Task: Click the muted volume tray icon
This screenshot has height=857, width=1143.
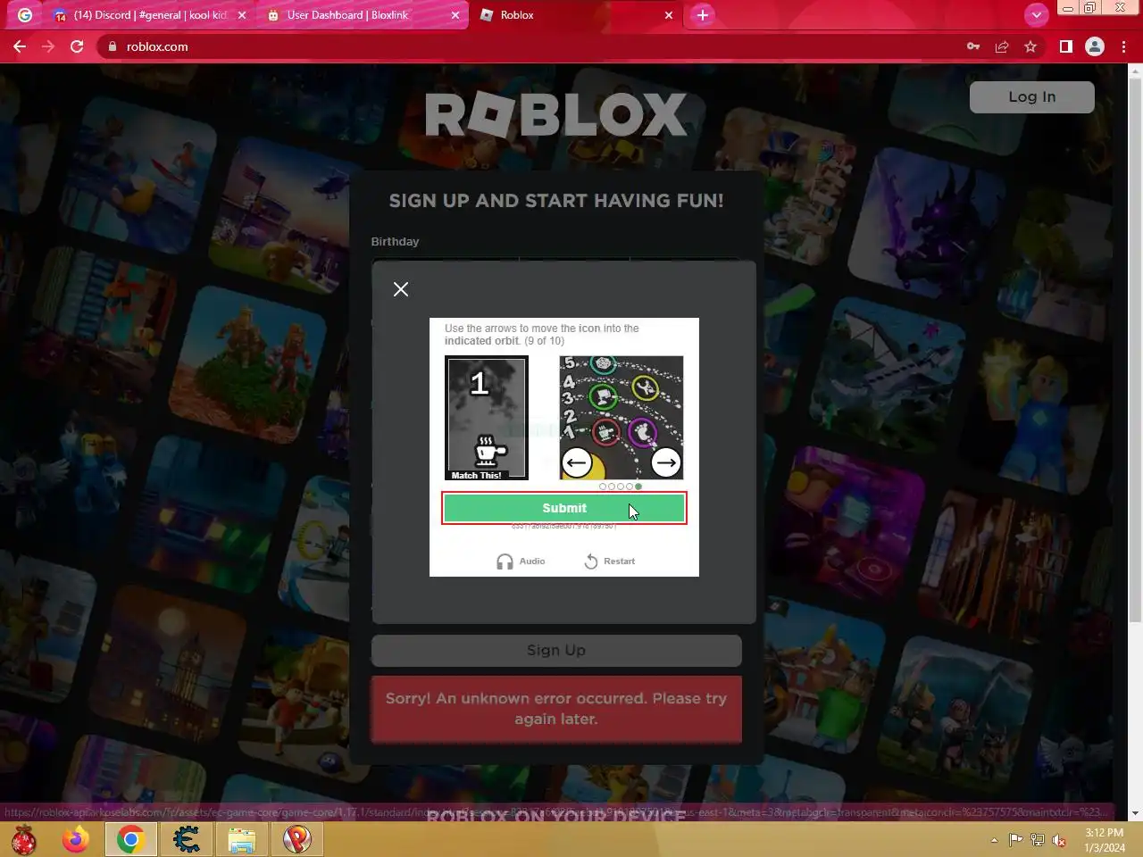Action: pyautogui.click(x=1059, y=840)
